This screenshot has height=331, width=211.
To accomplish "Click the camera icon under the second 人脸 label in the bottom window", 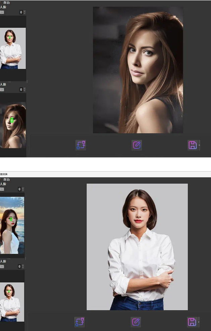I will tap(2, 266).
